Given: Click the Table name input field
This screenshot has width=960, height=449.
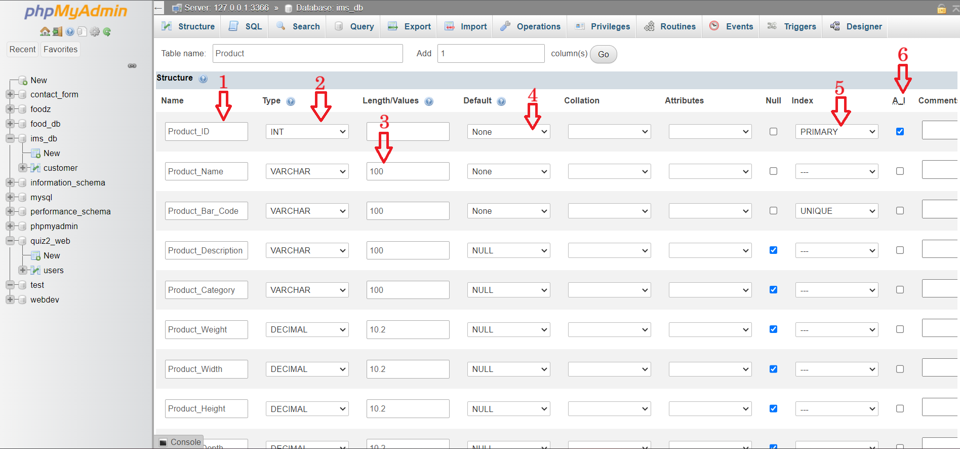Looking at the screenshot, I should pyautogui.click(x=308, y=53).
